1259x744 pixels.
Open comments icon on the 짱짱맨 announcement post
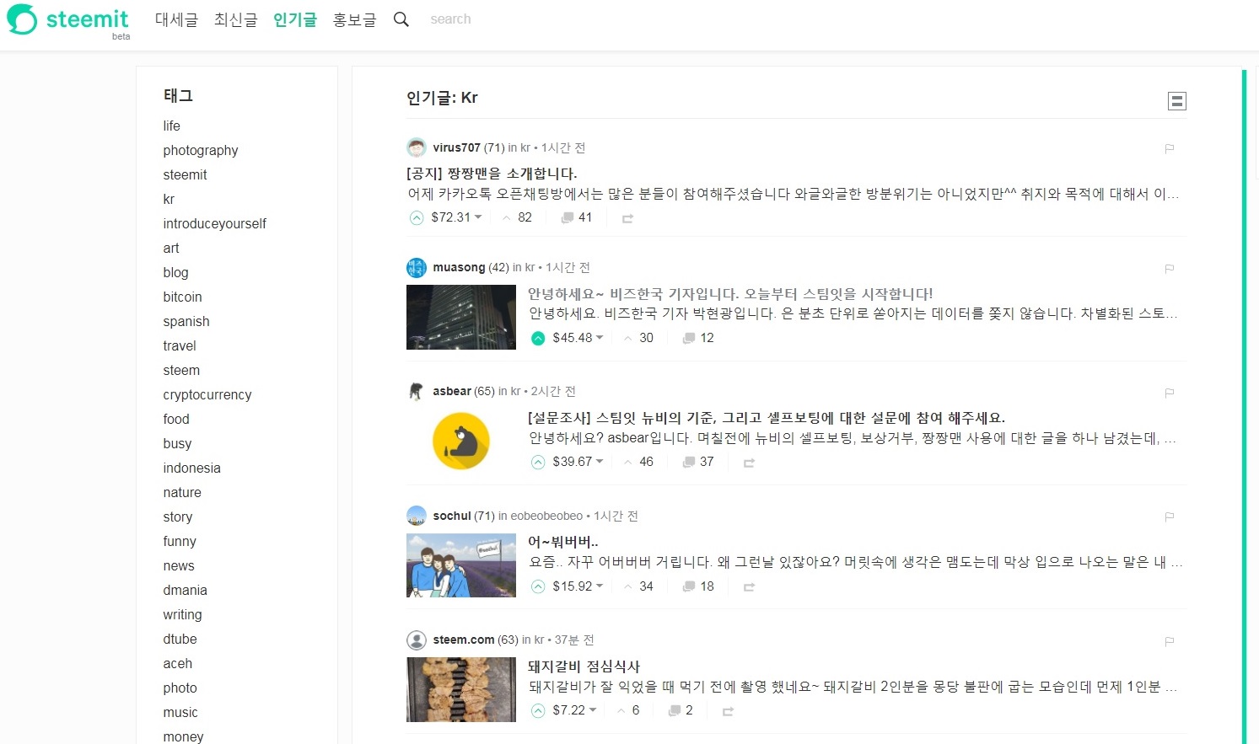pos(567,217)
